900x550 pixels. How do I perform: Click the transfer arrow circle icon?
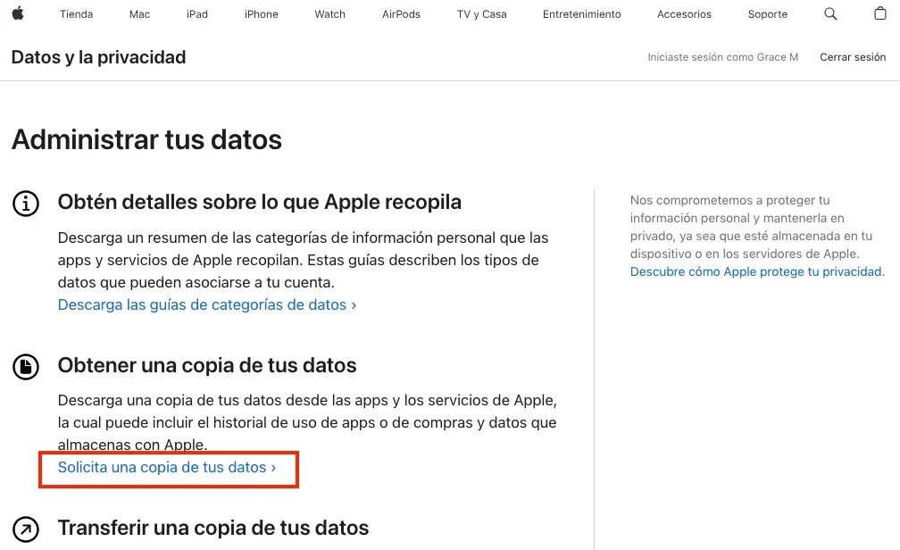(x=26, y=529)
